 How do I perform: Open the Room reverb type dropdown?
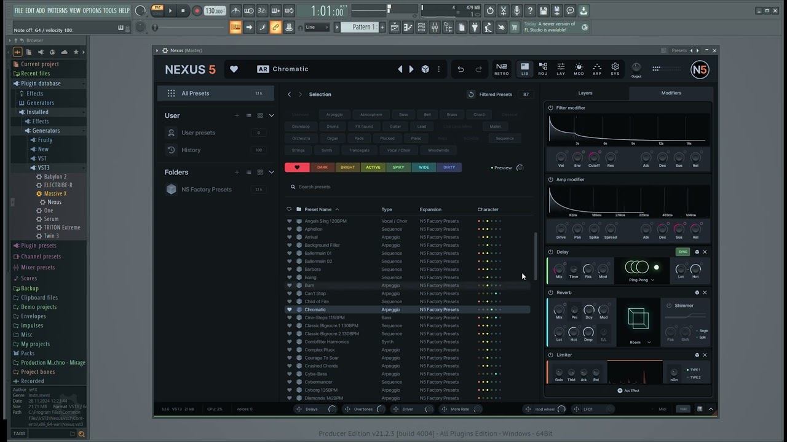click(639, 343)
